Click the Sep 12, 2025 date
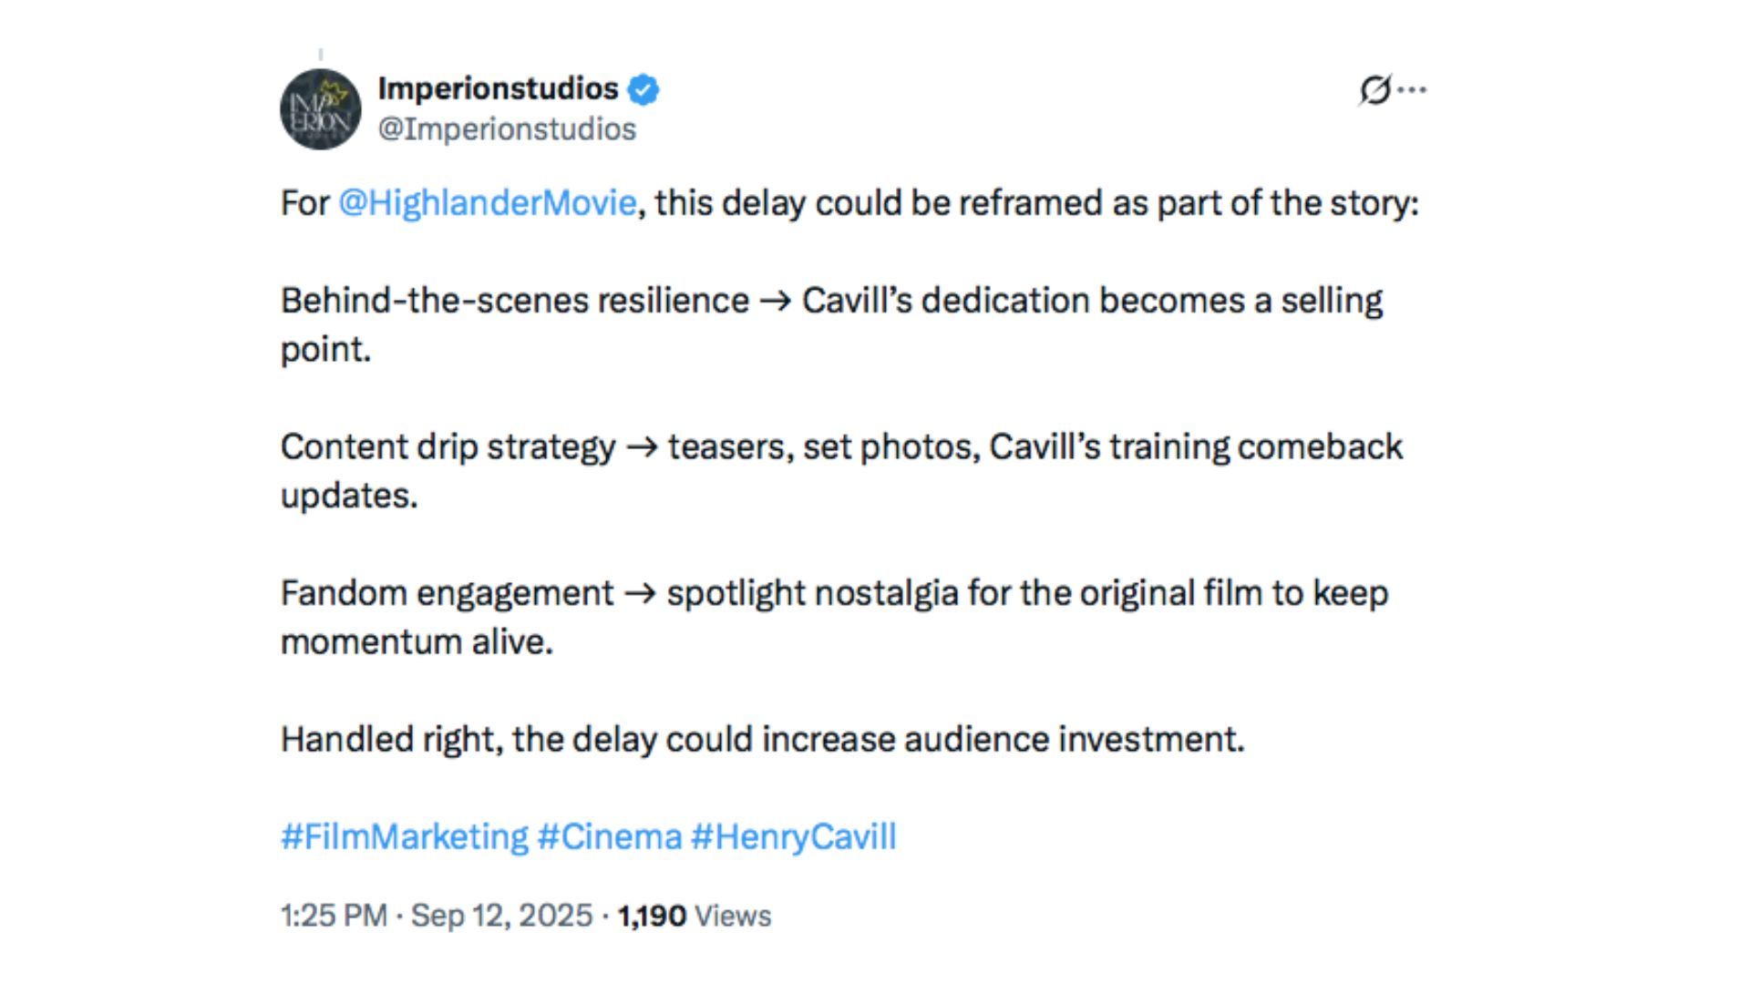This screenshot has width=1750, height=984. (x=501, y=916)
